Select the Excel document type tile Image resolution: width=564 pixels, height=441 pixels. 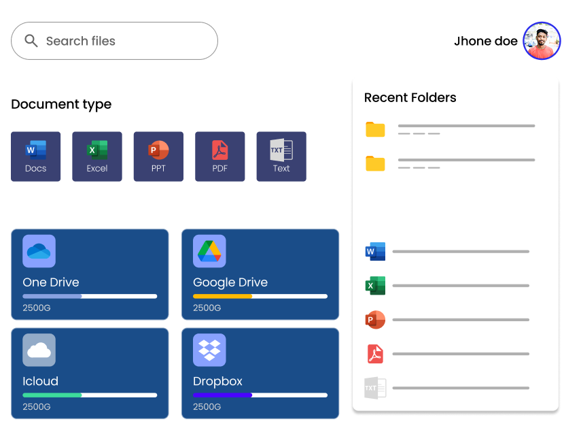pyautogui.click(x=97, y=157)
